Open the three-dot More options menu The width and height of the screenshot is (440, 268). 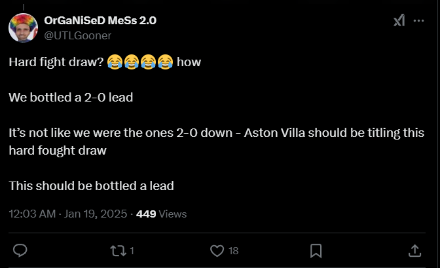point(419,21)
